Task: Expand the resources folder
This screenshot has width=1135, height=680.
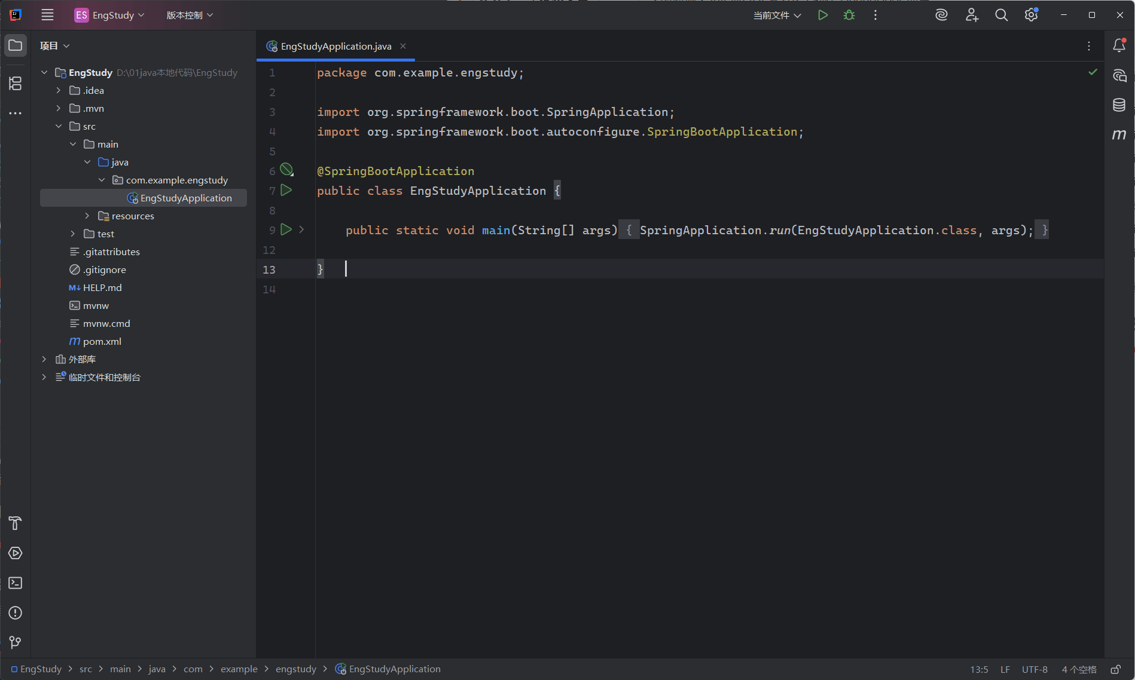Action: pos(87,216)
